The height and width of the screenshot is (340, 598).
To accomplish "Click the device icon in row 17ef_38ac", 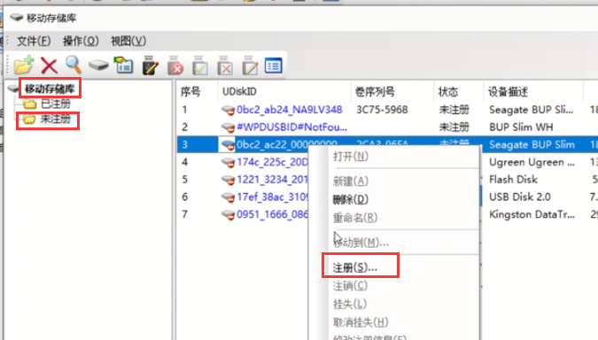I will pos(228,197).
